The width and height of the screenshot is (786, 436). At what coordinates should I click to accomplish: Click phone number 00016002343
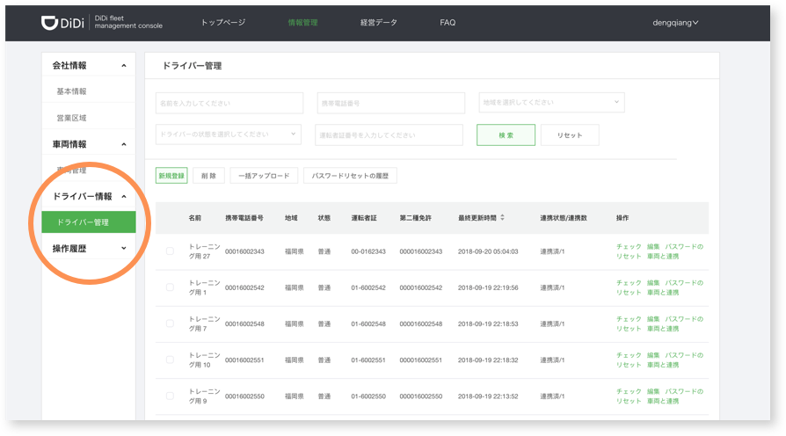click(244, 251)
